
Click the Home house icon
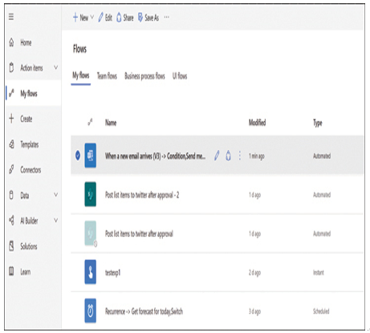[11, 43]
